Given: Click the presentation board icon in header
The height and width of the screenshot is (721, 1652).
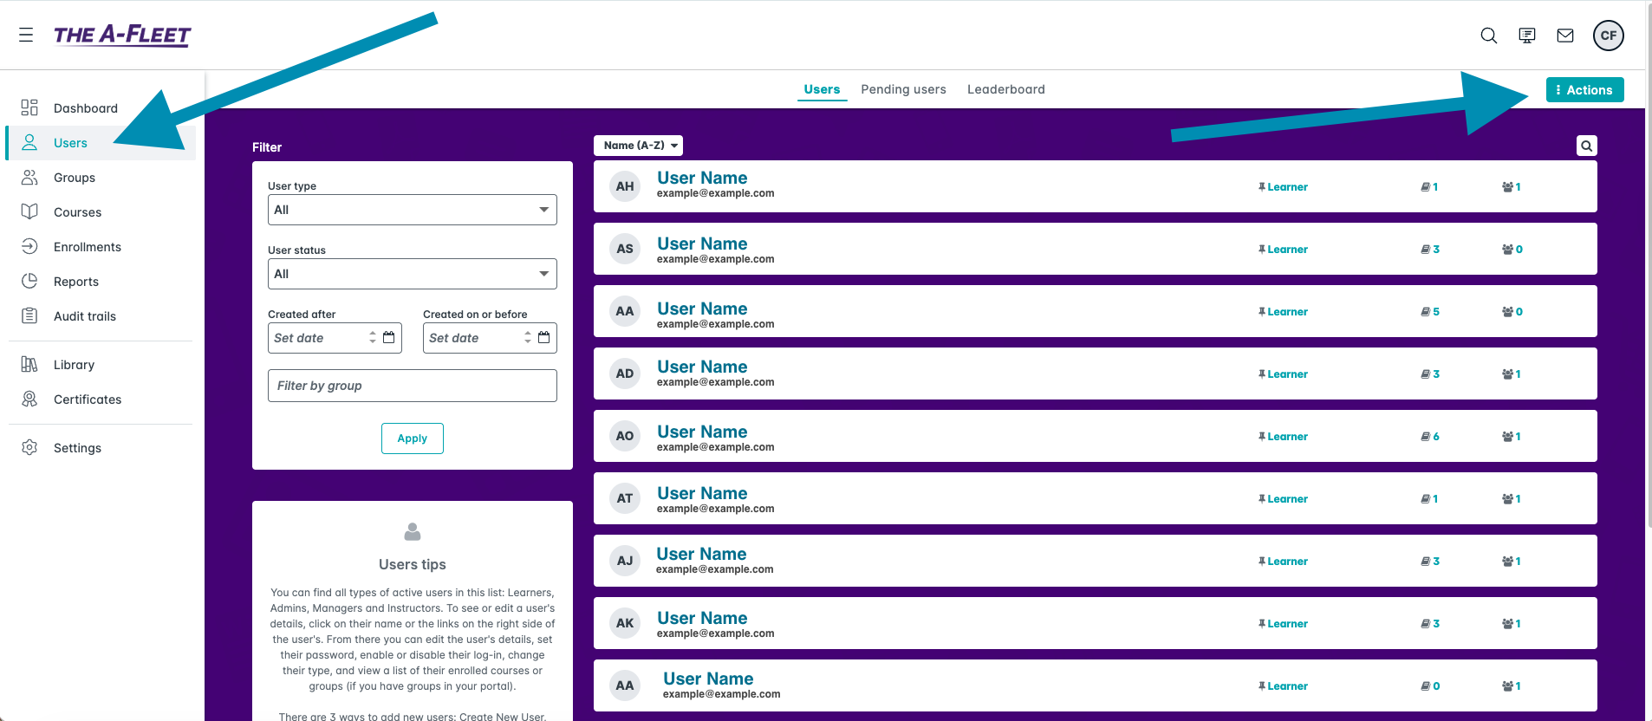Looking at the screenshot, I should pos(1526,36).
